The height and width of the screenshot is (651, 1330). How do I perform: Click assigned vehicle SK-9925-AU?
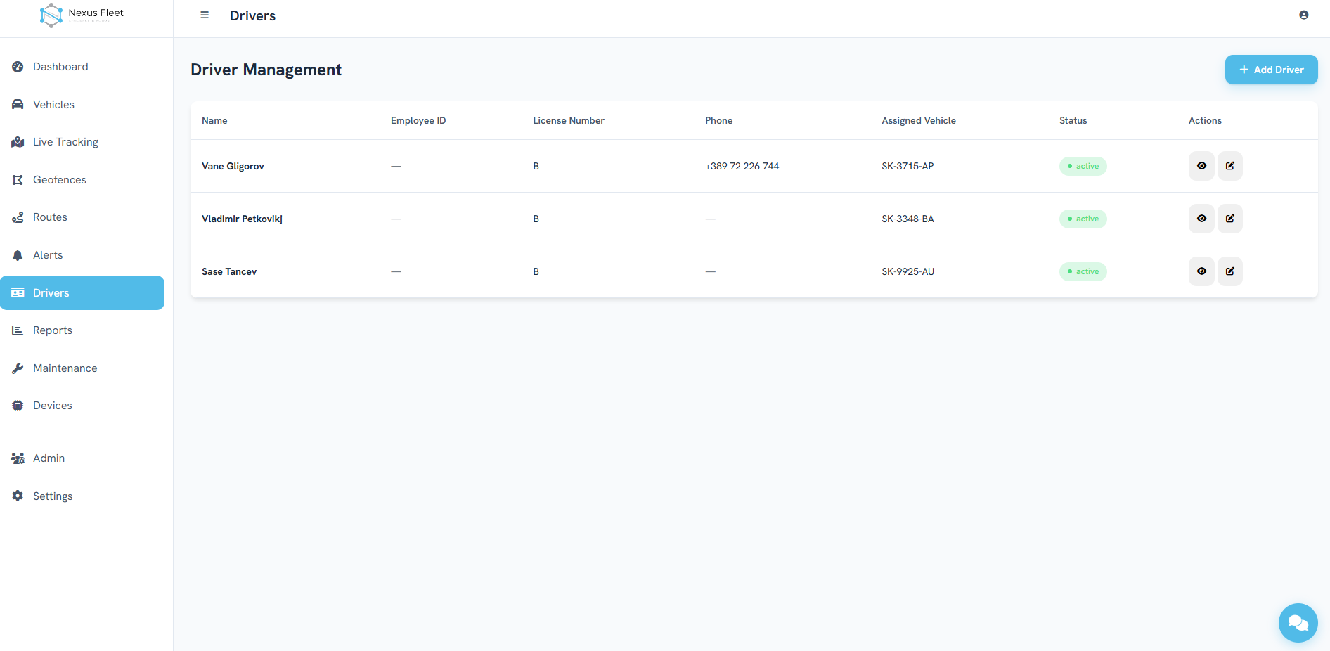[908, 272]
